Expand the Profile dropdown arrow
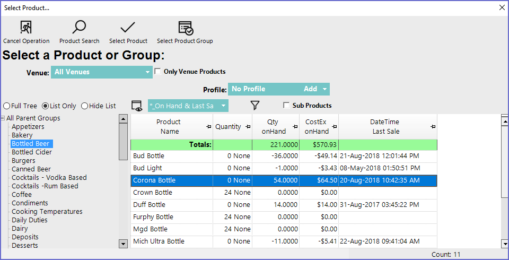 click(x=324, y=89)
